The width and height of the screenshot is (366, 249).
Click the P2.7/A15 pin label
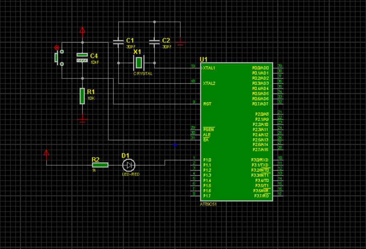pyautogui.click(x=261, y=150)
